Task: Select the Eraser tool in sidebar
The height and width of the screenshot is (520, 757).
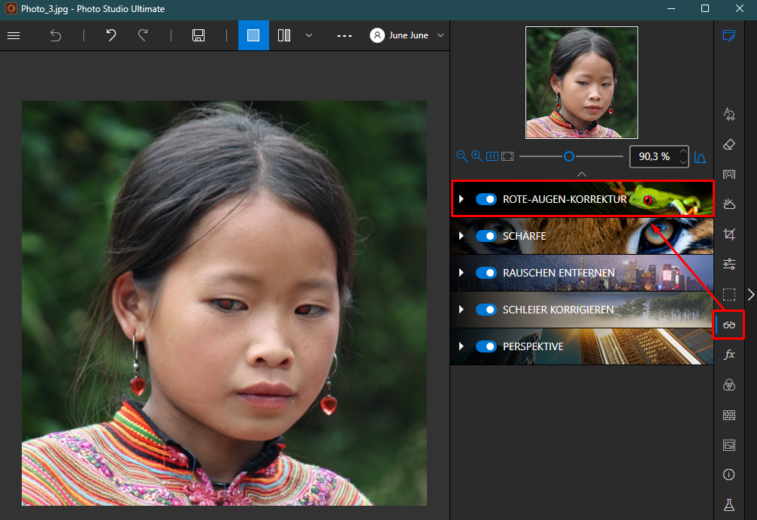Action: pyautogui.click(x=728, y=144)
